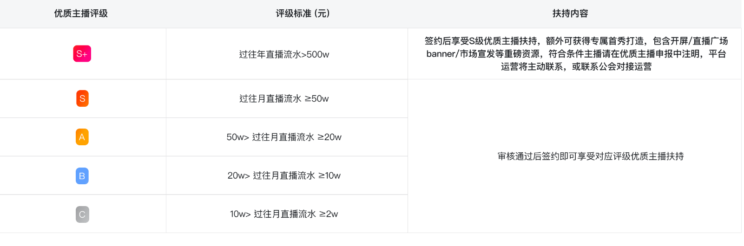Click the 扶持内容 column header
The image size is (744, 246).
[x=570, y=13]
